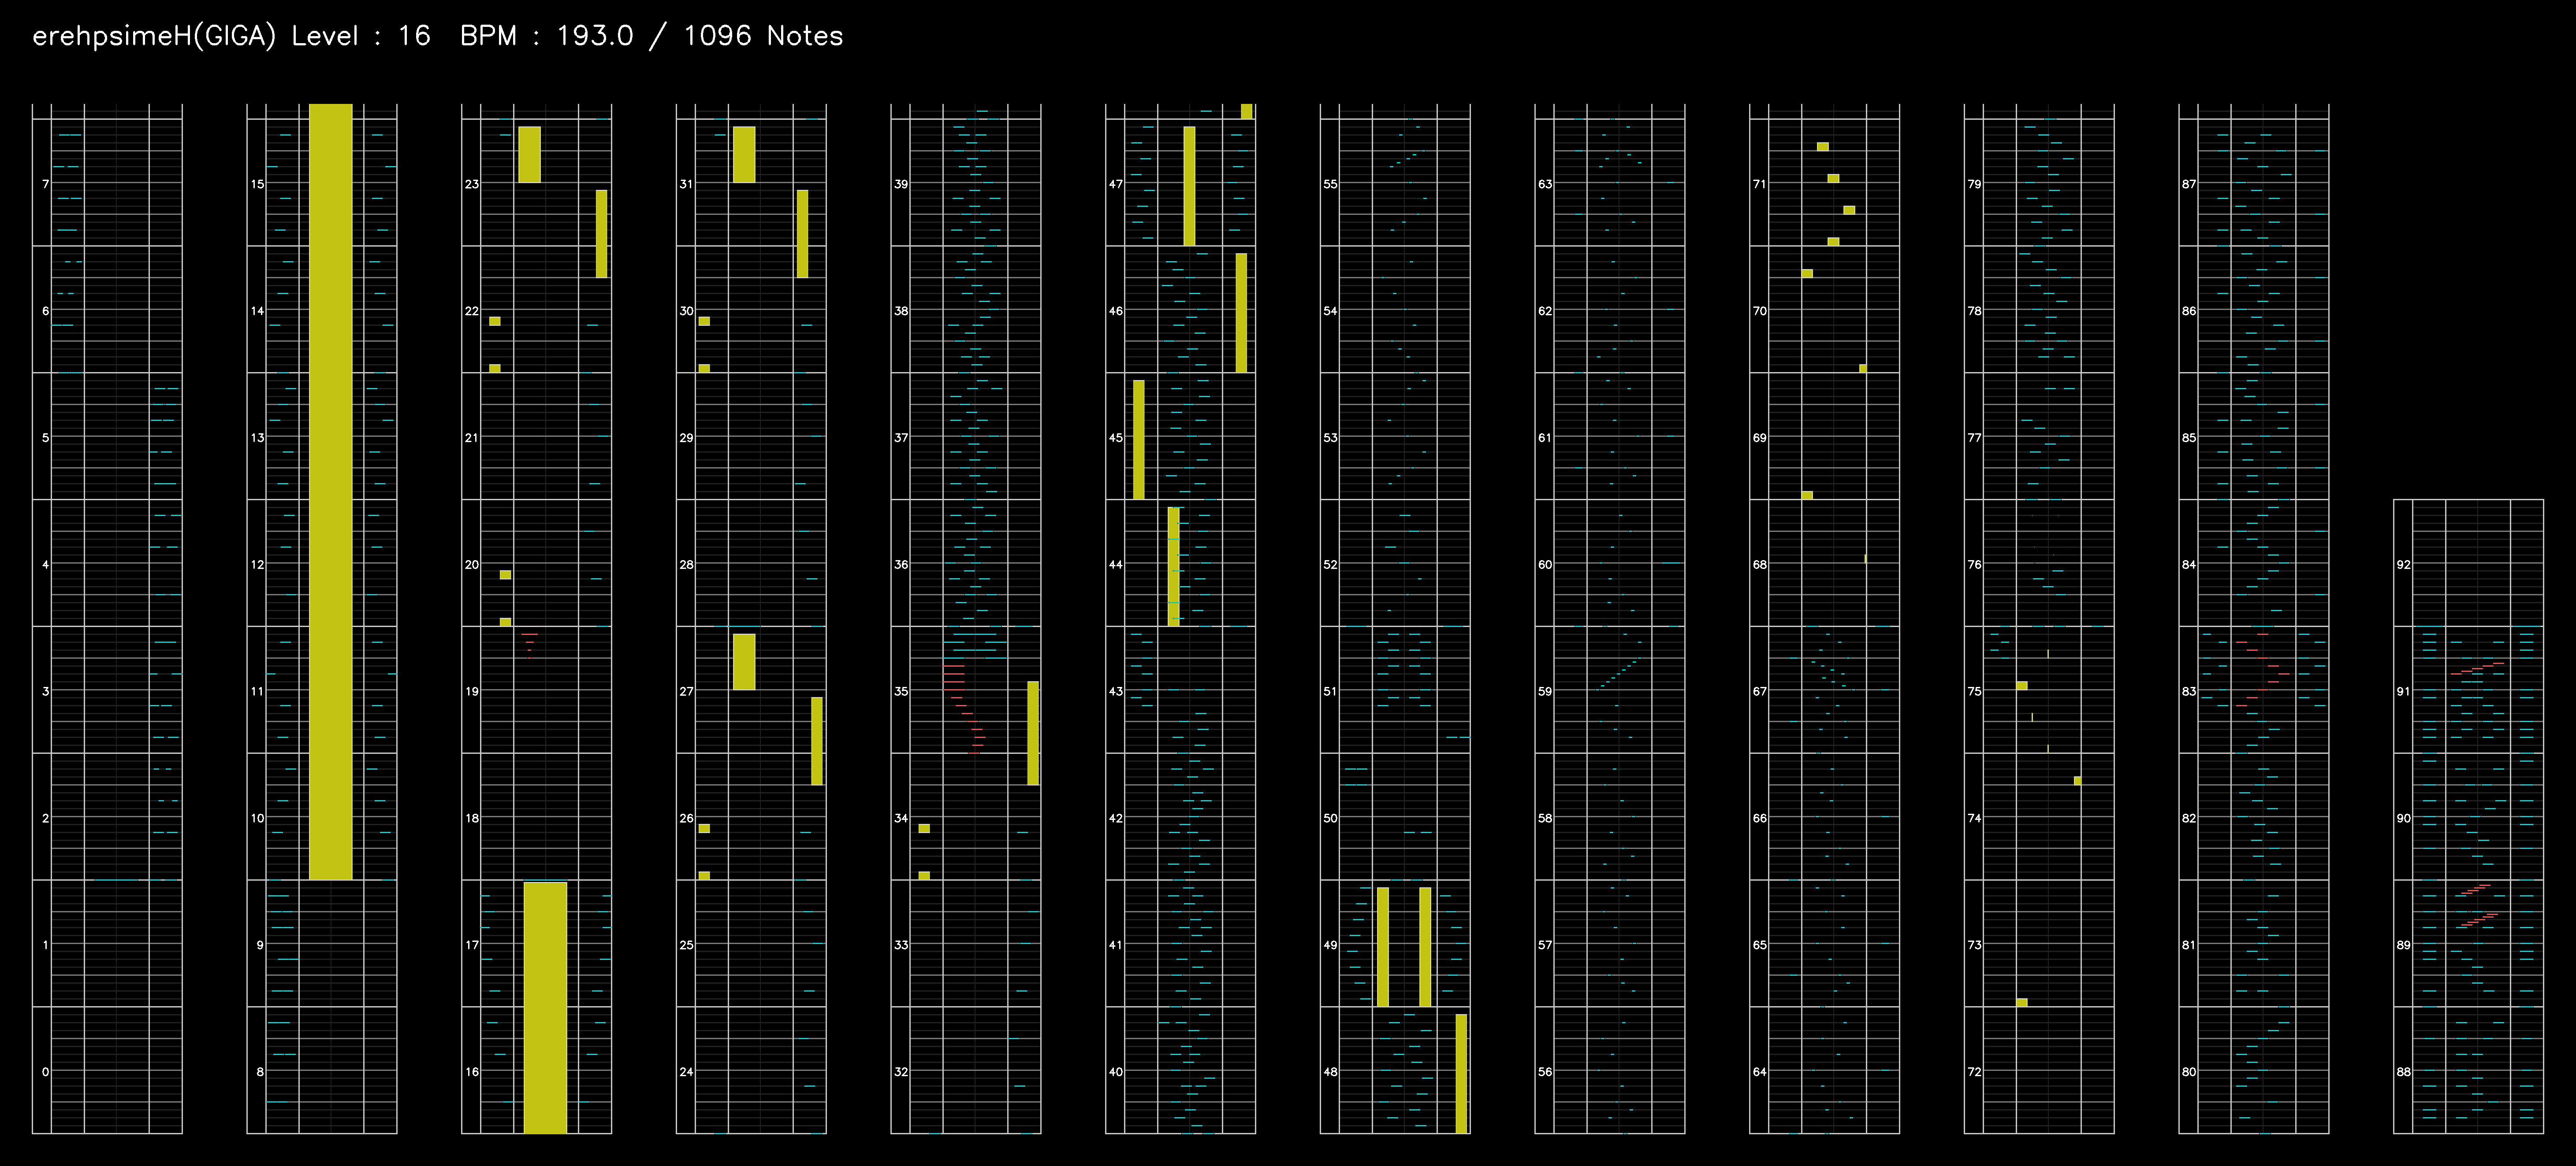This screenshot has width=2576, height=1166.
Task: Click the '1096 Notes' count text
Action: click(x=763, y=36)
